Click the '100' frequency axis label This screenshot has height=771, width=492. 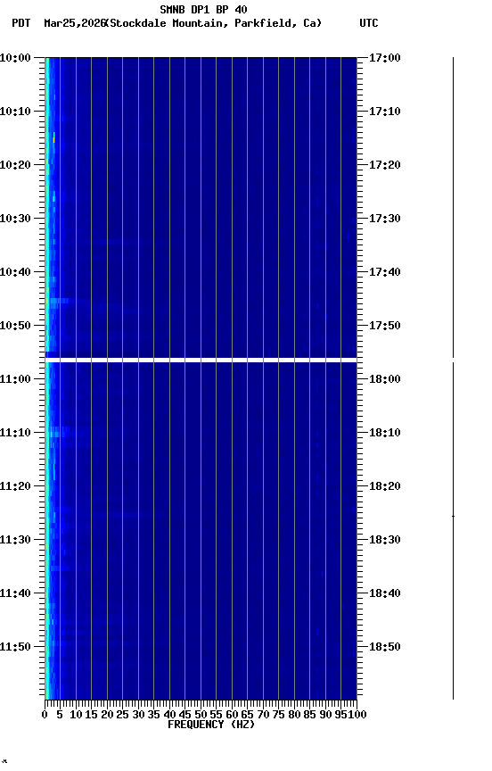(x=357, y=715)
